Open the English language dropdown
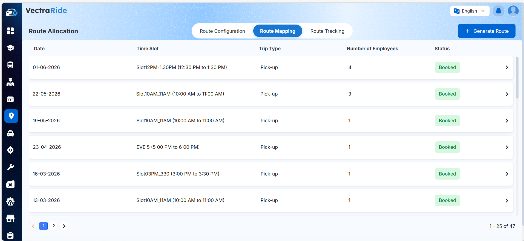This screenshot has width=524, height=241. (470, 11)
